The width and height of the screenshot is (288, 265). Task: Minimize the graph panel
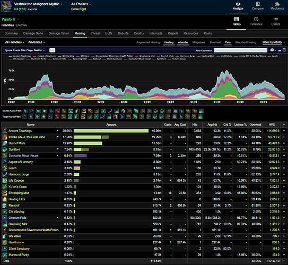(x=280, y=50)
